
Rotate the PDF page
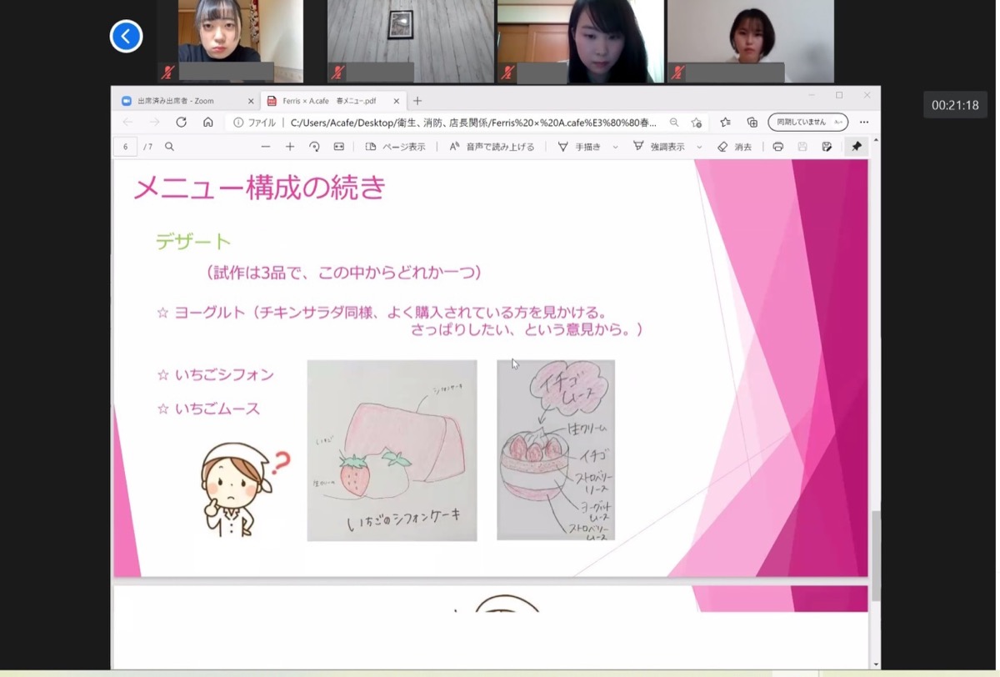(x=314, y=147)
